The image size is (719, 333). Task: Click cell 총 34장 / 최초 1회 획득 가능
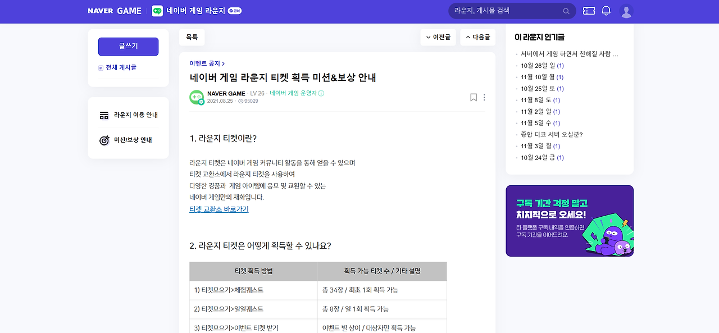[x=382, y=290]
